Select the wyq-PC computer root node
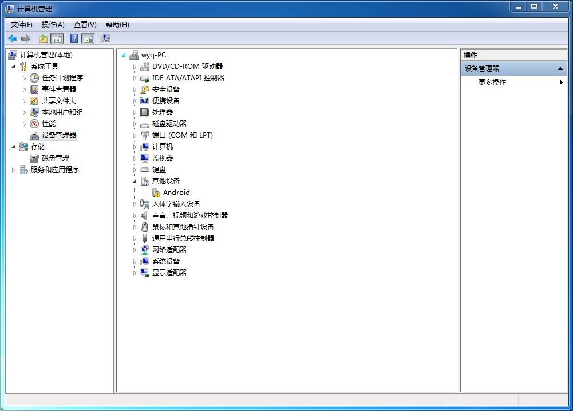 (x=153, y=55)
